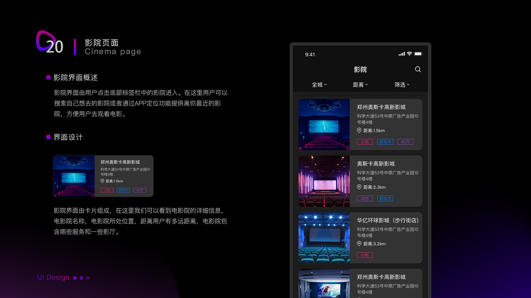531x298 pixels.
Task: Select the 折扣卡 tag beside the 4D厅 tag in phone
Action: [385, 142]
